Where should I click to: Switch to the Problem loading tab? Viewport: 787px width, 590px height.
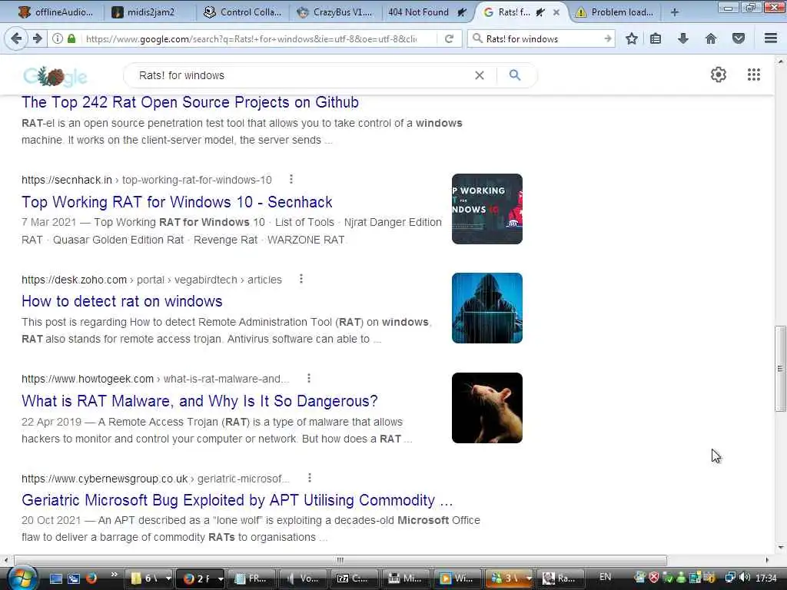615,12
